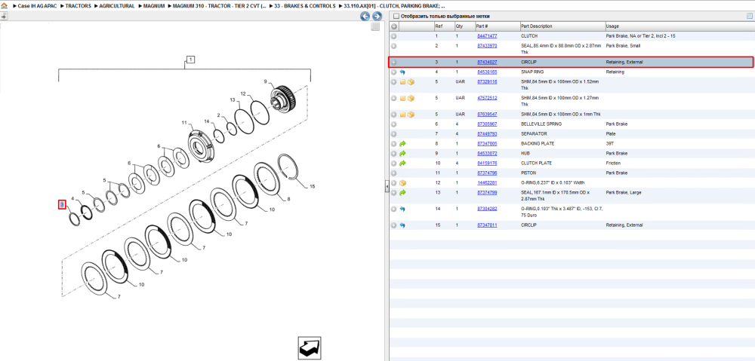Click plus icon for PISTON row
755x361 pixels.
(x=393, y=173)
